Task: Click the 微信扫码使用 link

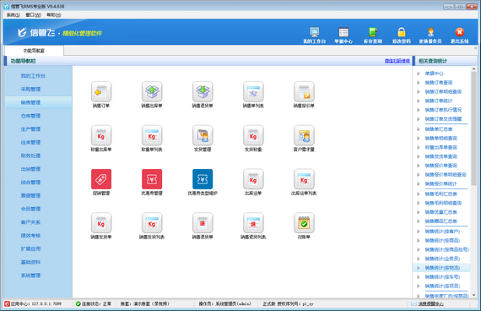Action: point(397,61)
